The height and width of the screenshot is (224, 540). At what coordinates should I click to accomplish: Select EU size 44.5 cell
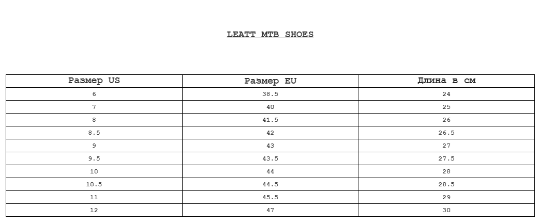pos(270,184)
